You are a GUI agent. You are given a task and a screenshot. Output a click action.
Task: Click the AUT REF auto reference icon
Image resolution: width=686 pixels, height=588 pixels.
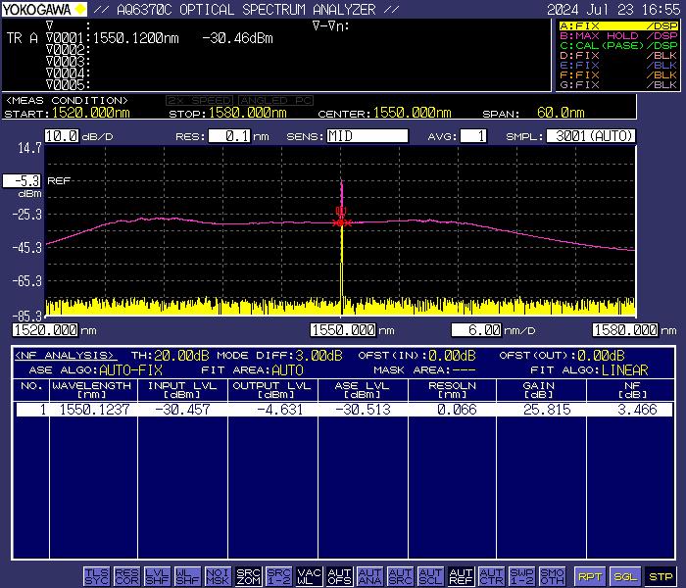tap(461, 576)
